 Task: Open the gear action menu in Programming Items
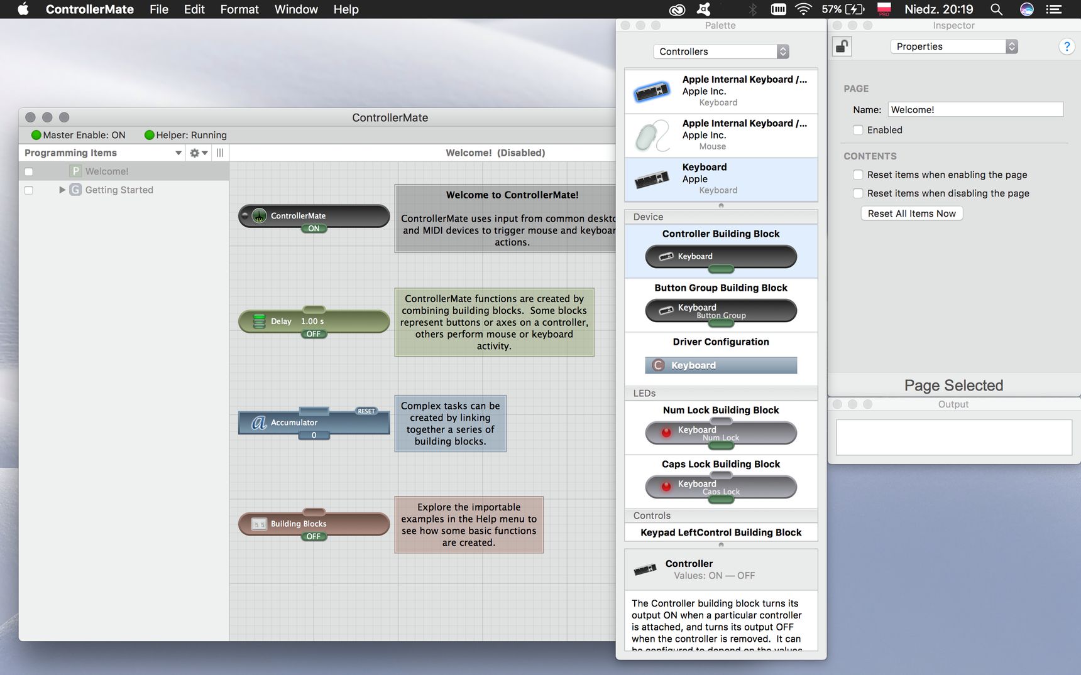click(x=199, y=153)
